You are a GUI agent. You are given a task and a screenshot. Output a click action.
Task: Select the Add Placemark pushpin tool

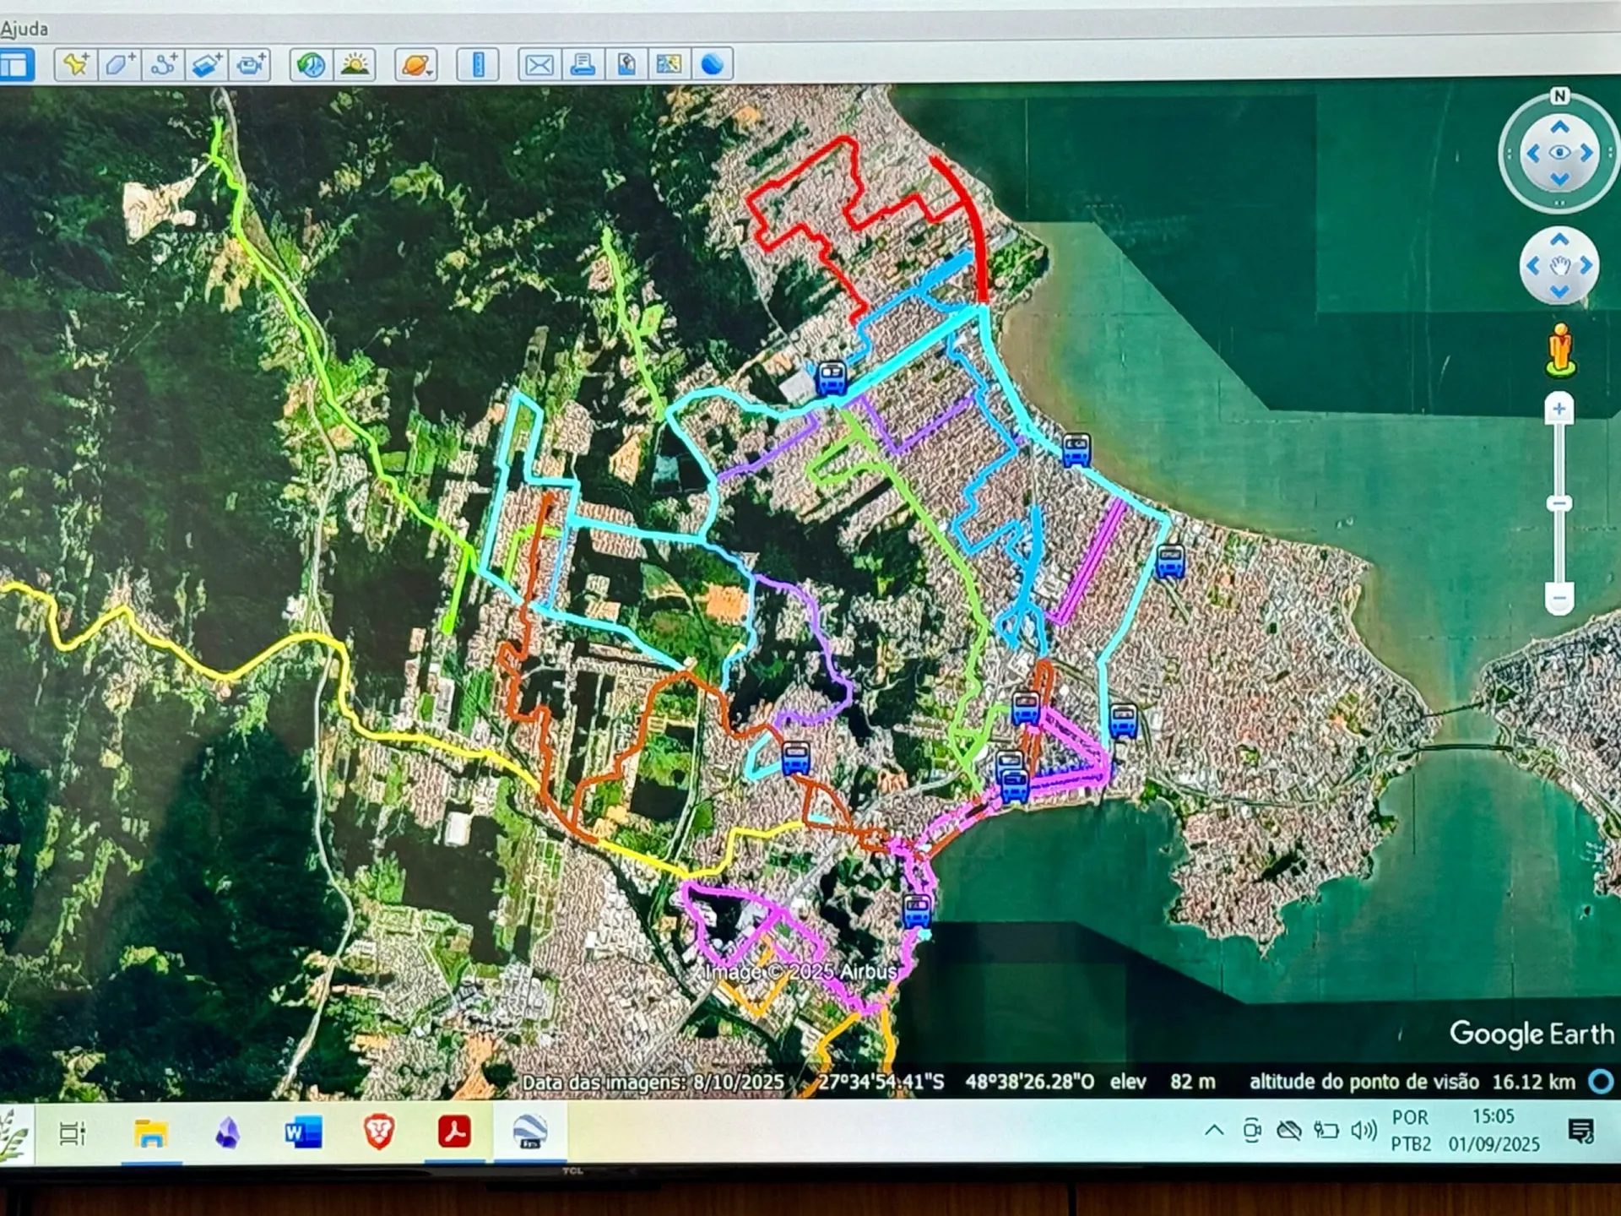[x=76, y=64]
